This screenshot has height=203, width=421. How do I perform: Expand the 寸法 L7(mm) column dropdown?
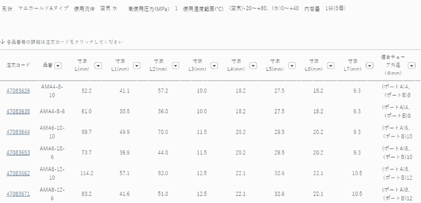370,65
